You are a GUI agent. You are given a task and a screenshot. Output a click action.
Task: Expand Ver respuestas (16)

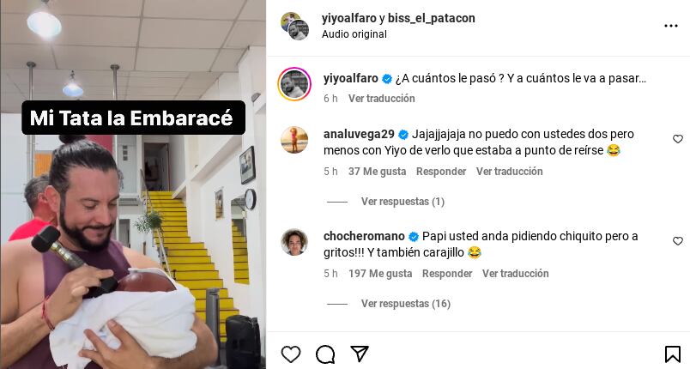(406, 304)
